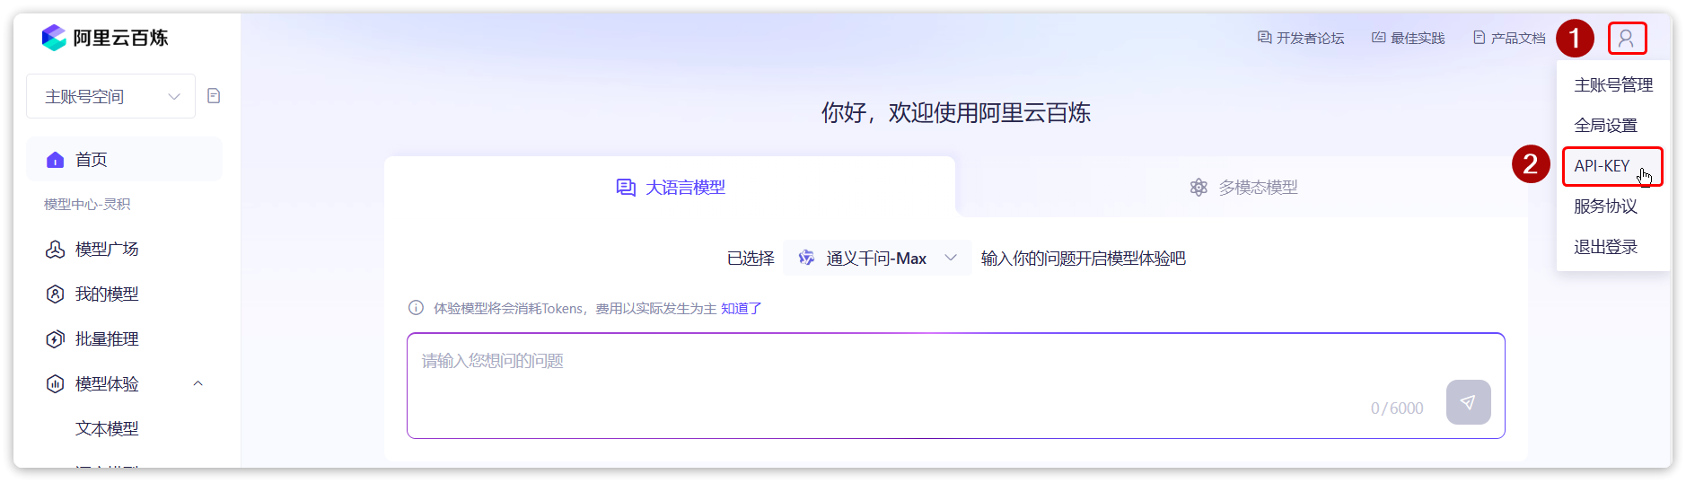Click the document icon beside workspace selector
Viewport: 1686px width, 483px height.
[214, 96]
